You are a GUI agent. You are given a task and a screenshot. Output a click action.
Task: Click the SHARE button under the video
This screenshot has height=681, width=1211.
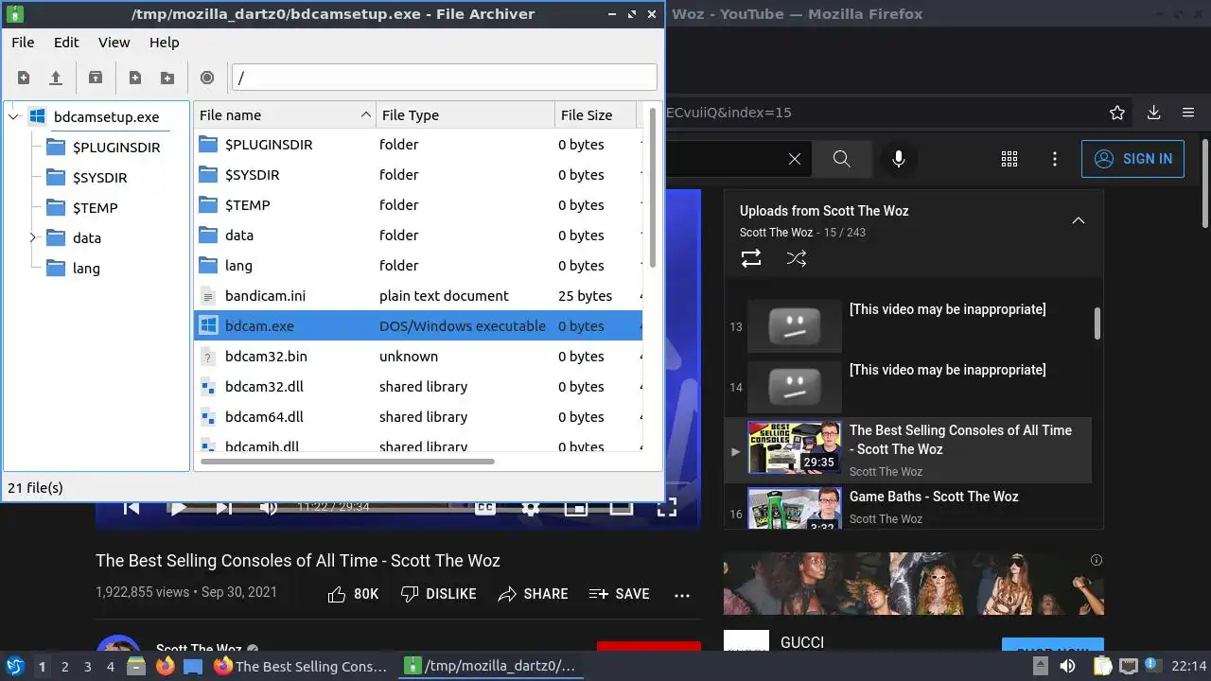(x=533, y=594)
